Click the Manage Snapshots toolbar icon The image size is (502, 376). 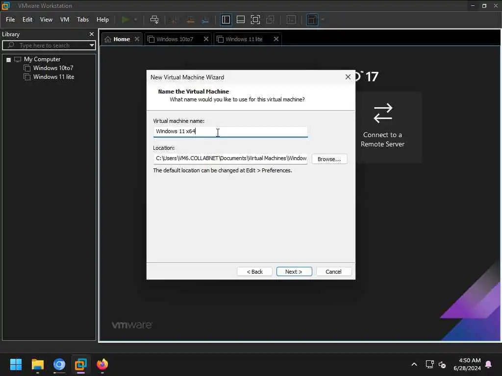coord(205,20)
